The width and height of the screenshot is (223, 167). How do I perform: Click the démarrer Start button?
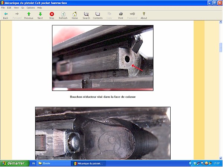[13, 163]
